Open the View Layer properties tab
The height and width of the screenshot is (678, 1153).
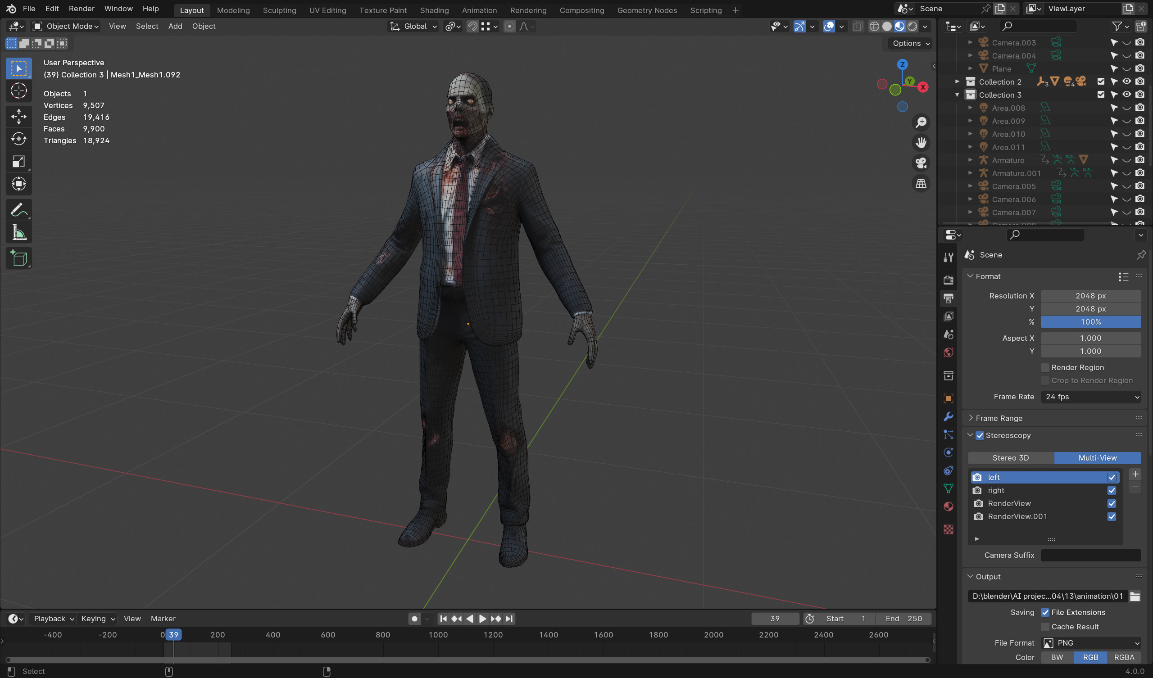949,316
